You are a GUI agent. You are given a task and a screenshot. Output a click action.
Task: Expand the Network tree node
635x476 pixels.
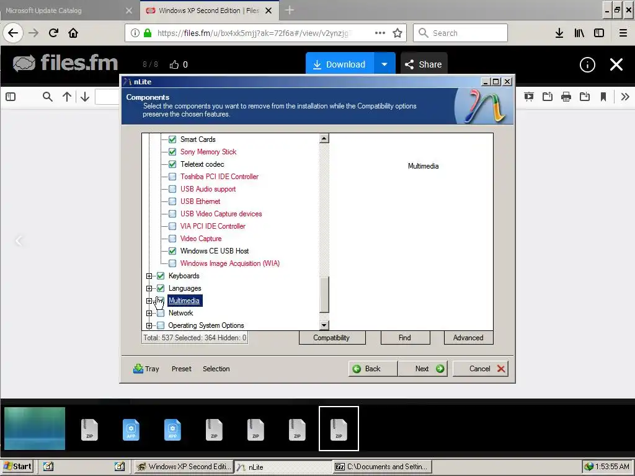pos(149,313)
